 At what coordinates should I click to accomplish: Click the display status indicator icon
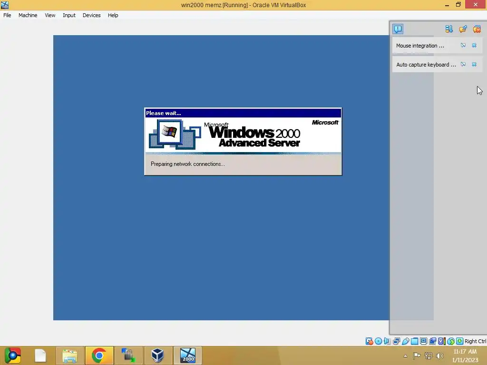[x=423, y=341]
